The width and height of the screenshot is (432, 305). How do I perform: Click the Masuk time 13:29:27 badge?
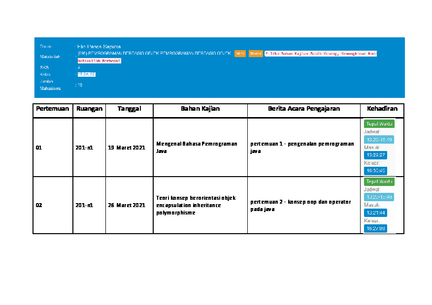[x=375, y=155]
